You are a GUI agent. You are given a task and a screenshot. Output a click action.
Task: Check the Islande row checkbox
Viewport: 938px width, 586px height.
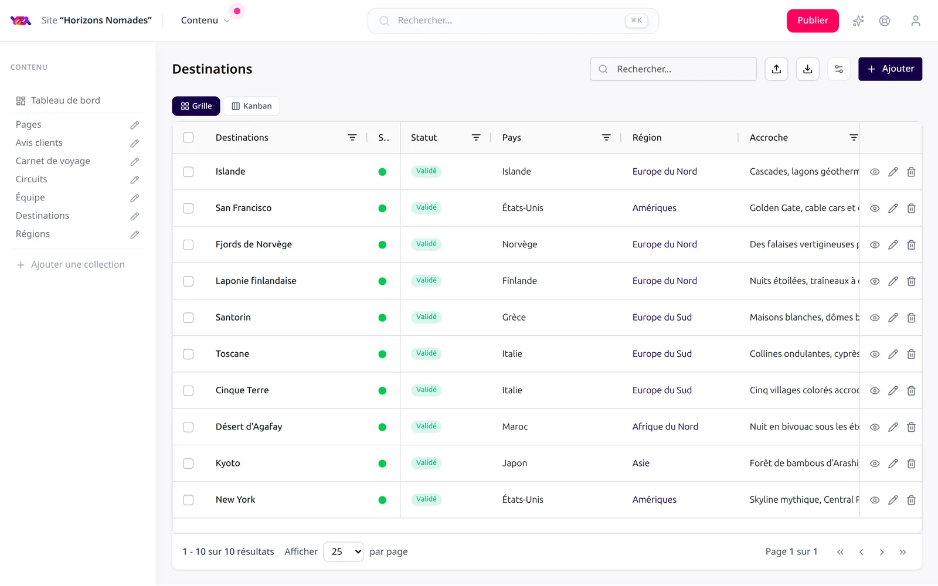coord(188,172)
